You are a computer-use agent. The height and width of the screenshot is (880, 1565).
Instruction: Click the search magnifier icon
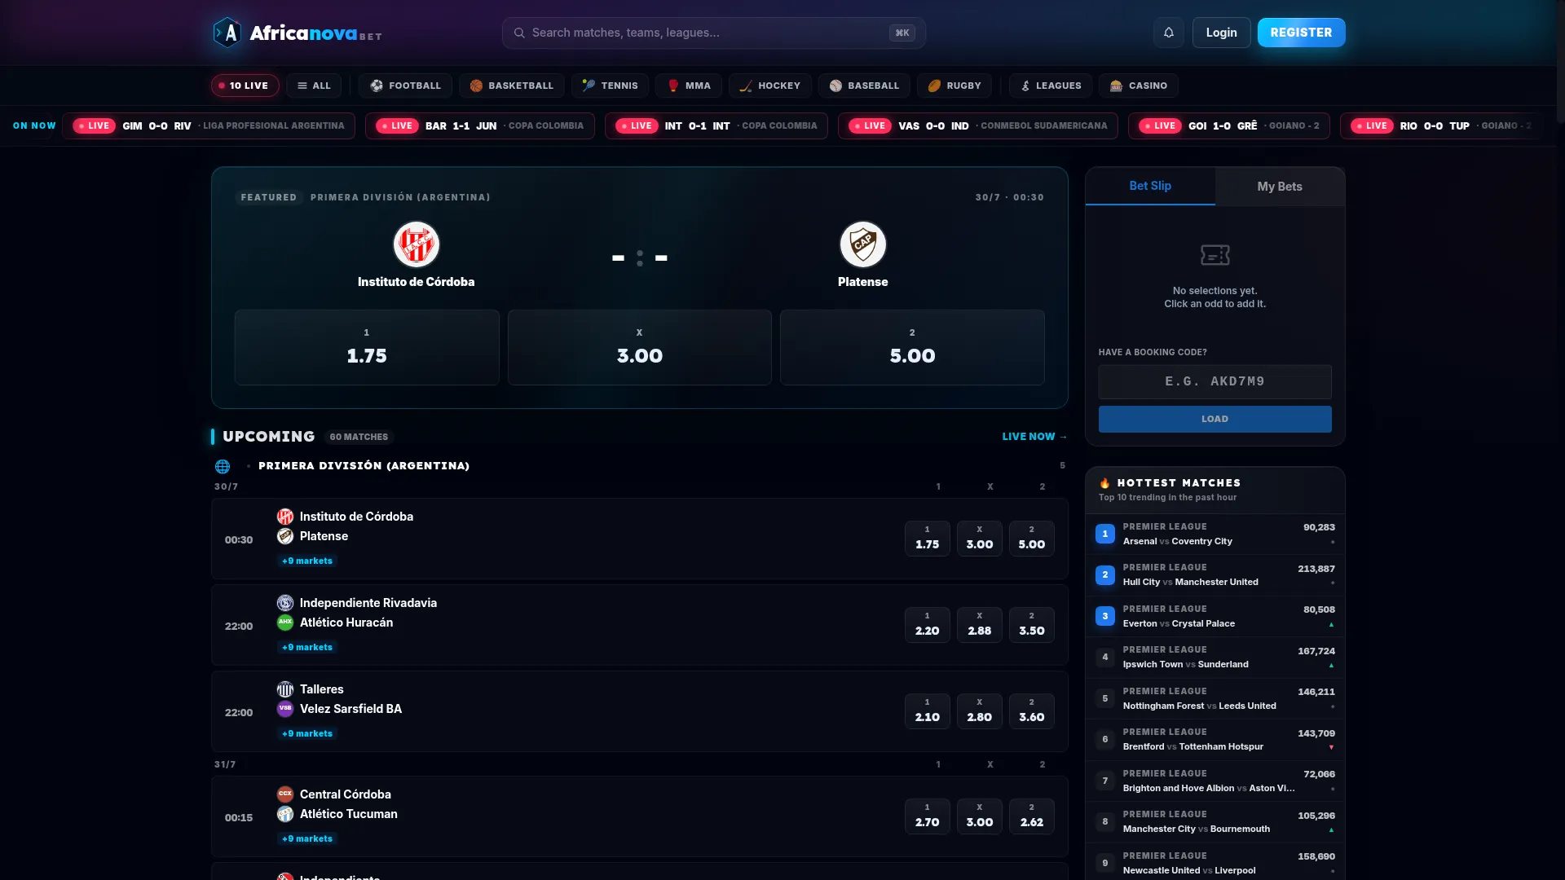[519, 33]
